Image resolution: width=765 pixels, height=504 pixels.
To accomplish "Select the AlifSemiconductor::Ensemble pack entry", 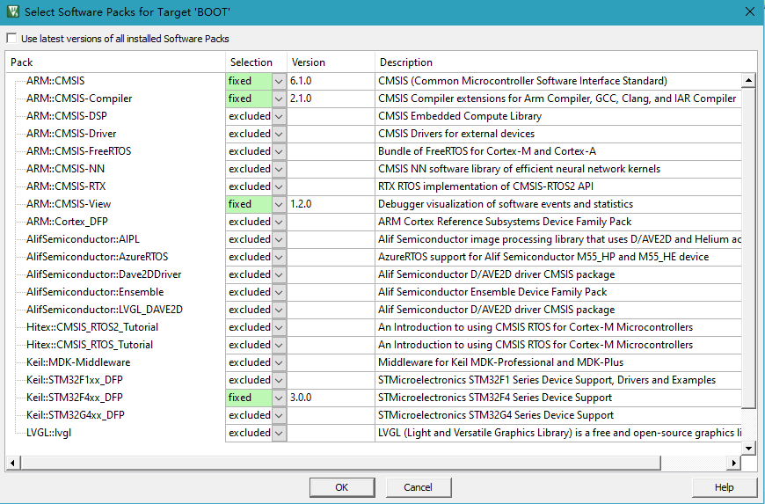I will 94,292.
